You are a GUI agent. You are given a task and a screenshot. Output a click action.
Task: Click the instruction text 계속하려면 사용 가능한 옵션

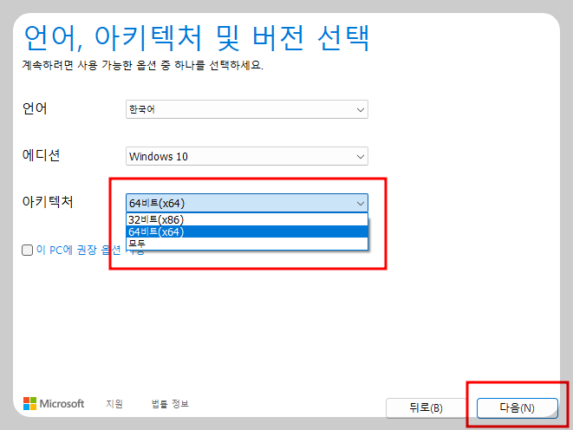[x=142, y=65]
